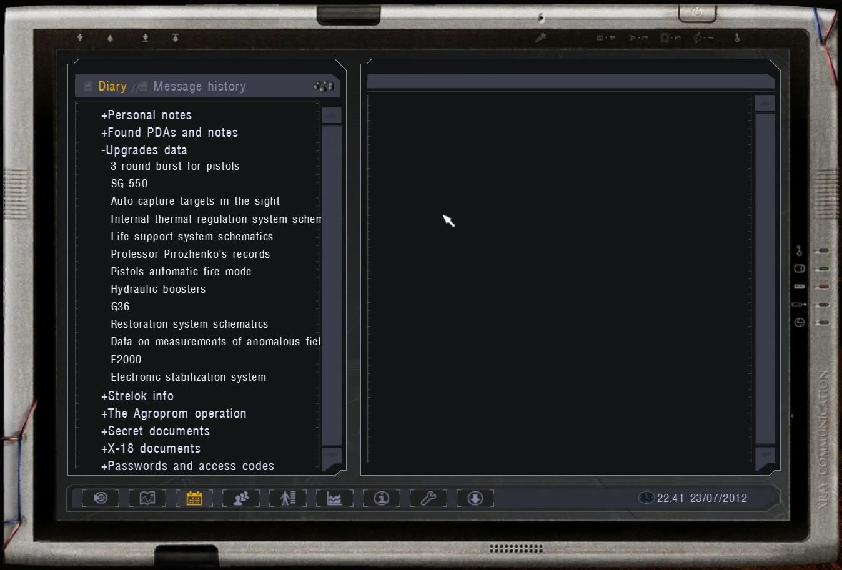
Task: Click the 22:41 23/07/2012 date readout
Action: [701, 498]
